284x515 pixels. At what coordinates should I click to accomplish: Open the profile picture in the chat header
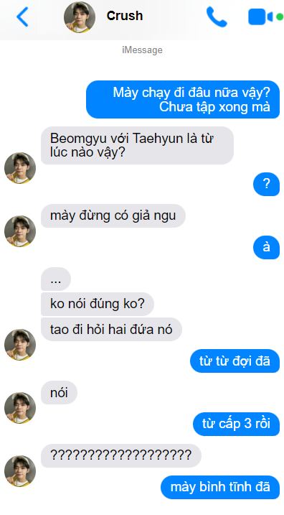pos(80,17)
